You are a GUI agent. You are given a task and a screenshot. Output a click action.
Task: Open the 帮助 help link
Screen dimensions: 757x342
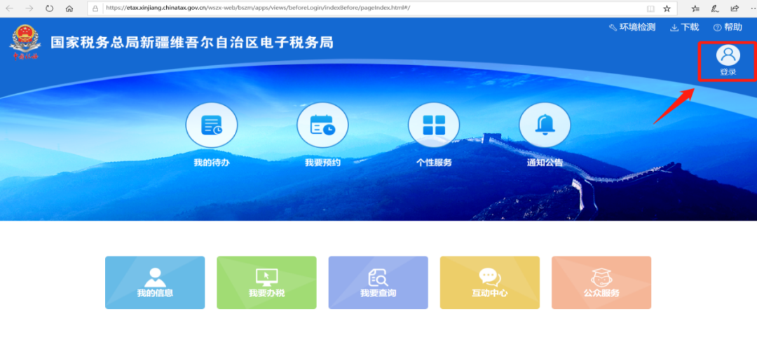727,27
